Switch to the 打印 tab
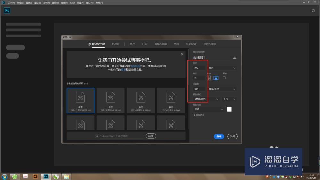The image size is (320, 180). [x=145, y=44]
